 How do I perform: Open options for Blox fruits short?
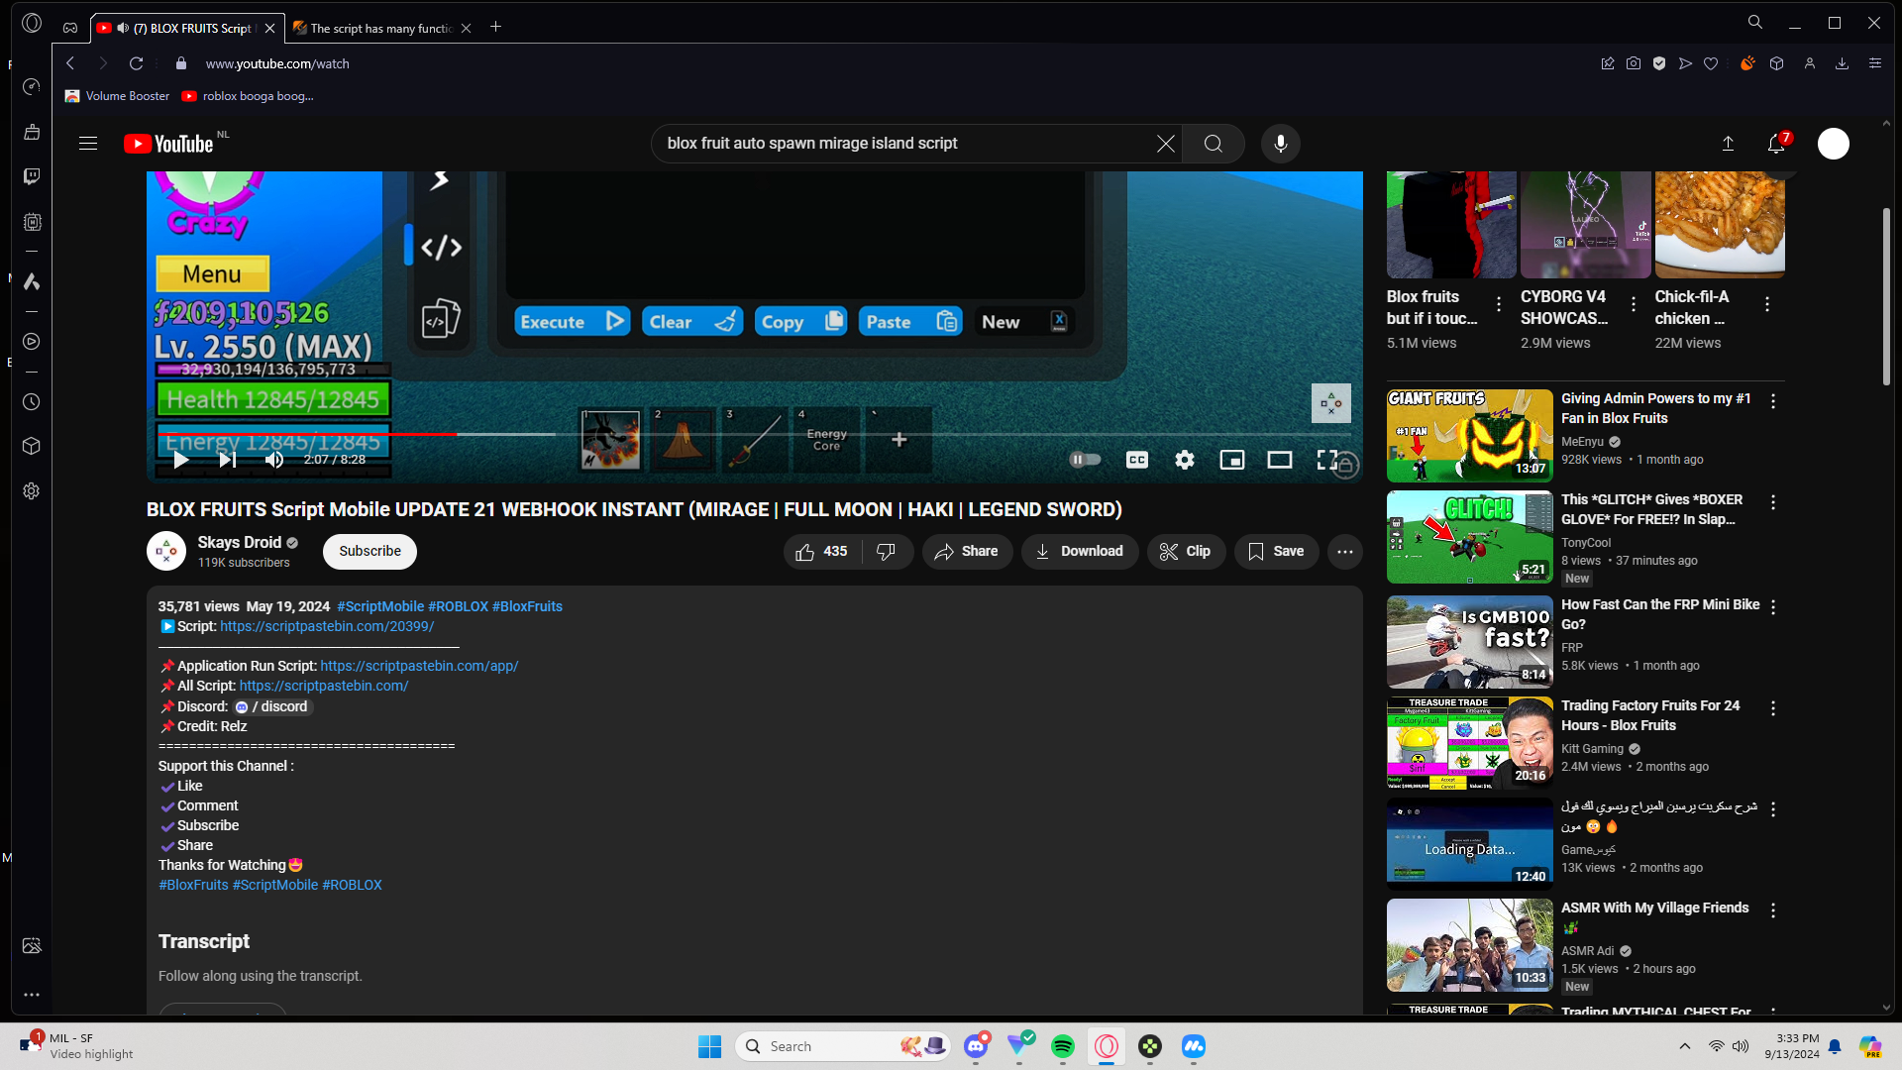click(1499, 304)
